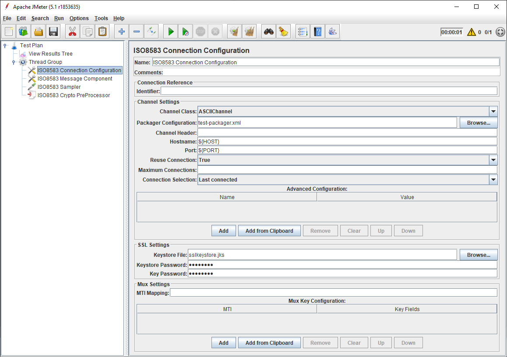The width and height of the screenshot is (507, 357).
Task: Open Help with question mark icon
Action: [x=317, y=31]
